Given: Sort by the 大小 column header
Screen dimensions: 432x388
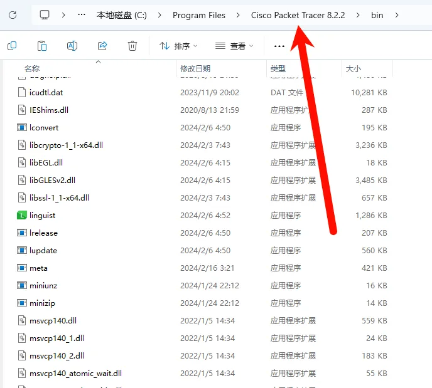Looking at the screenshot, I should point(354,68).
